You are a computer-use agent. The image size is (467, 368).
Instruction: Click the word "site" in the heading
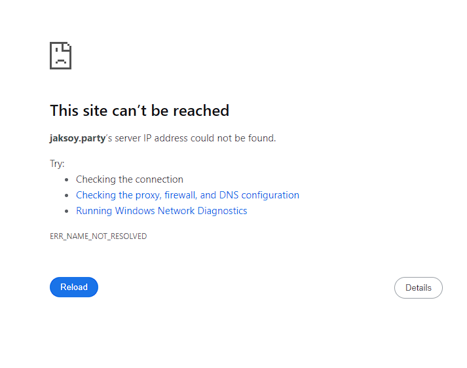point(94,111)
